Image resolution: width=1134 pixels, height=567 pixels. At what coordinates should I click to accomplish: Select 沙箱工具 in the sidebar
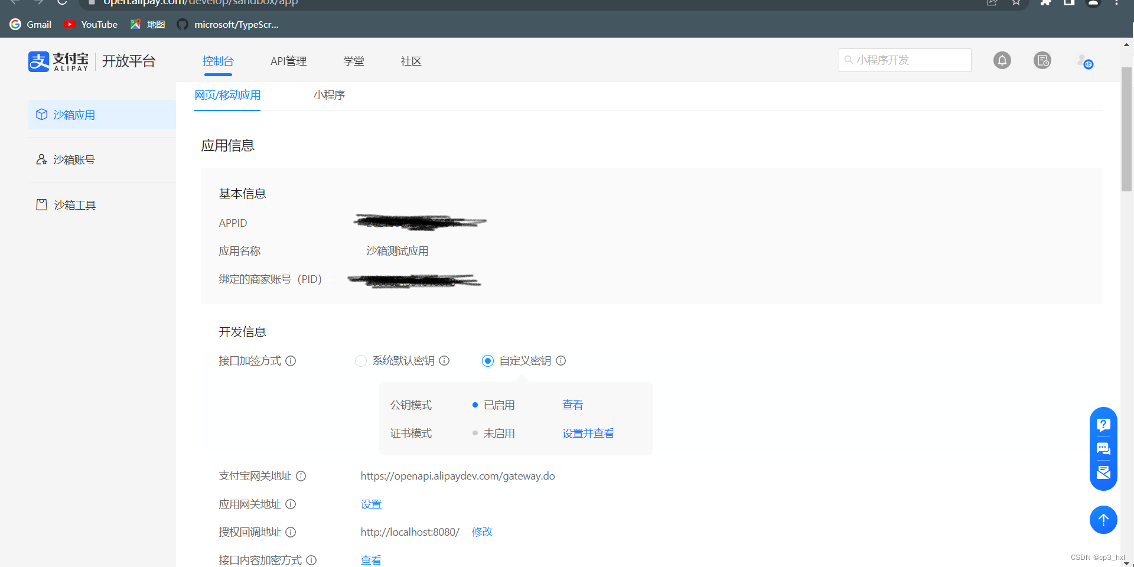[x=102, y=205]
